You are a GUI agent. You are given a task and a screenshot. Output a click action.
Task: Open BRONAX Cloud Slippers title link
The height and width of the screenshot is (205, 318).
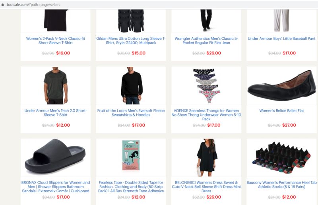[x=56, y=187]
